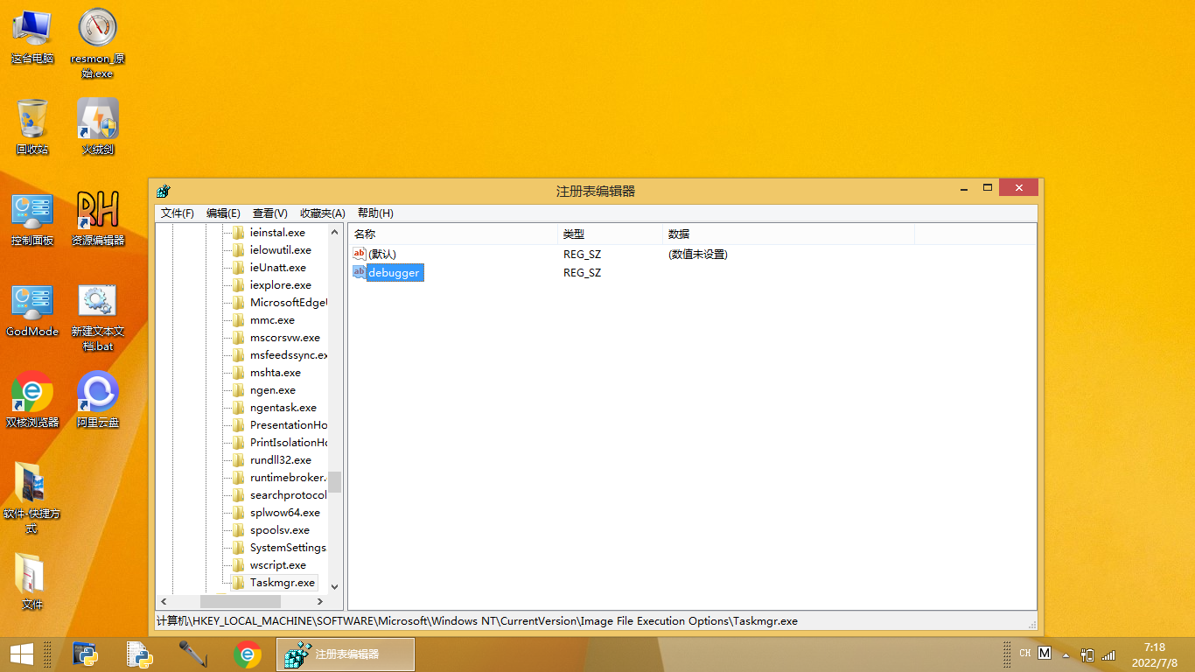The image size is (1195, 672).
Task: Open the 编辑(E) menu
Action: pyautogui.click(x=223, y=213)
